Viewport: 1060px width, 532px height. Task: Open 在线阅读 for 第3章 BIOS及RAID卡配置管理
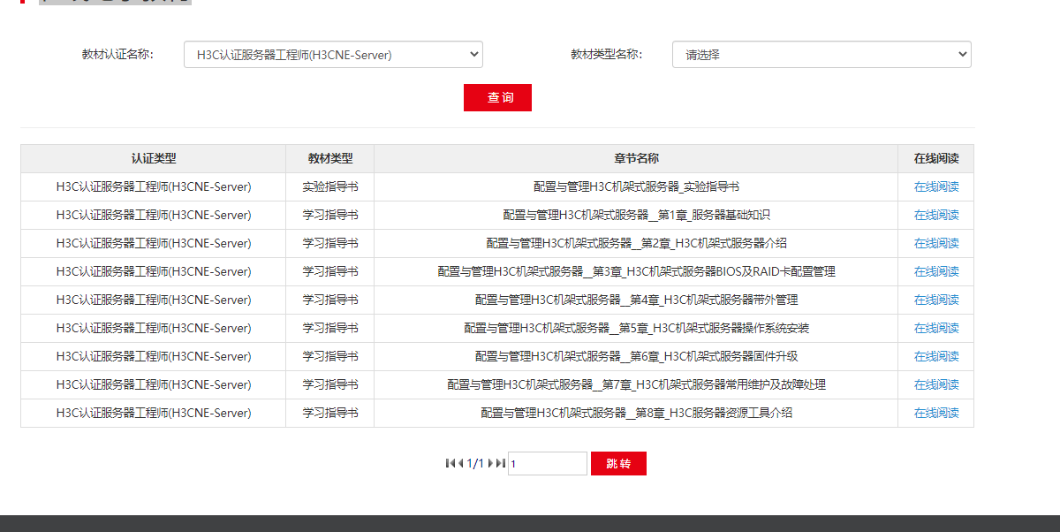tap(936, 271)
